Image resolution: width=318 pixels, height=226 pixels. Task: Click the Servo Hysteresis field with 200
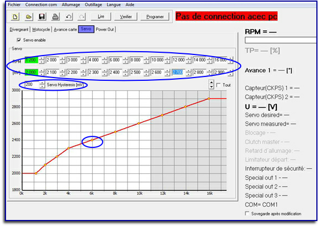point(32,85)
